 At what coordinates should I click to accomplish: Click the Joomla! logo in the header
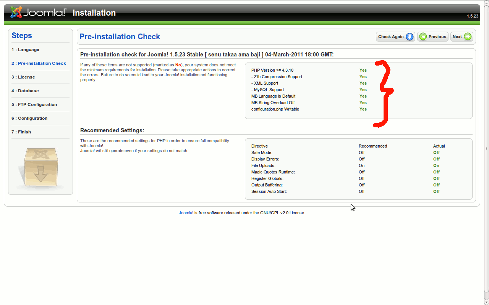coord(38,13)
